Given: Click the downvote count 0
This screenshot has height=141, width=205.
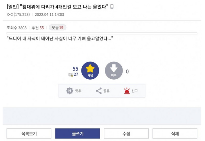Looking at the screenshot, I should [127, 71].
